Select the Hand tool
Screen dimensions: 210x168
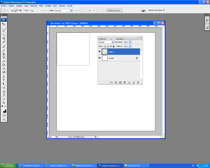[4, 99]
